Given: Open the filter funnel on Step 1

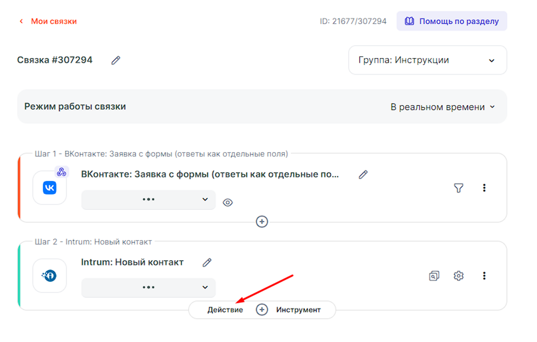Looking at the screenshot, I should [458, 188].
